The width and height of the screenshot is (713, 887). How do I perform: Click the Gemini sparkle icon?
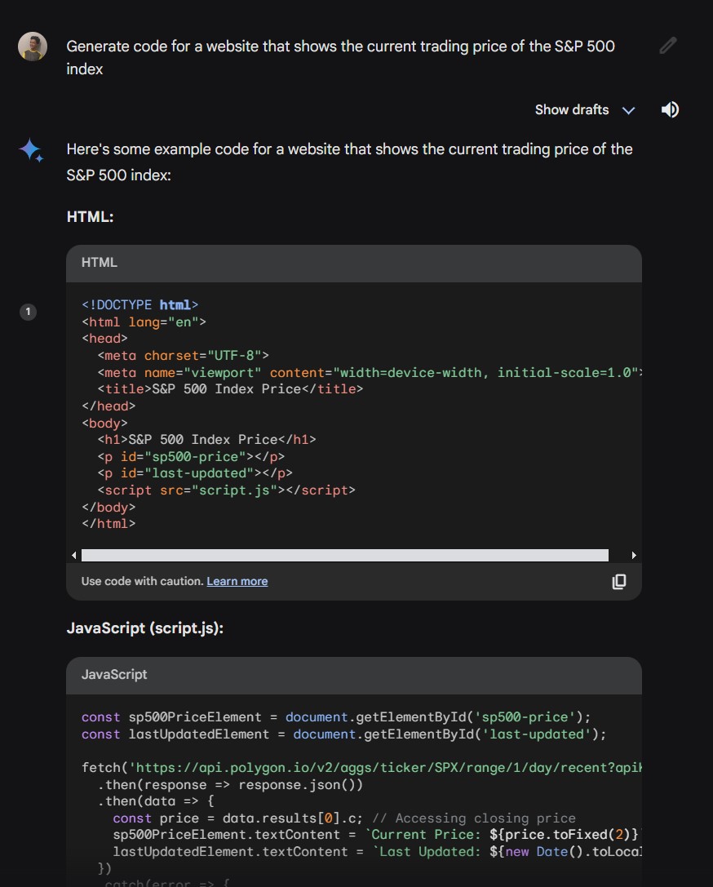click(x=31, y=150)
